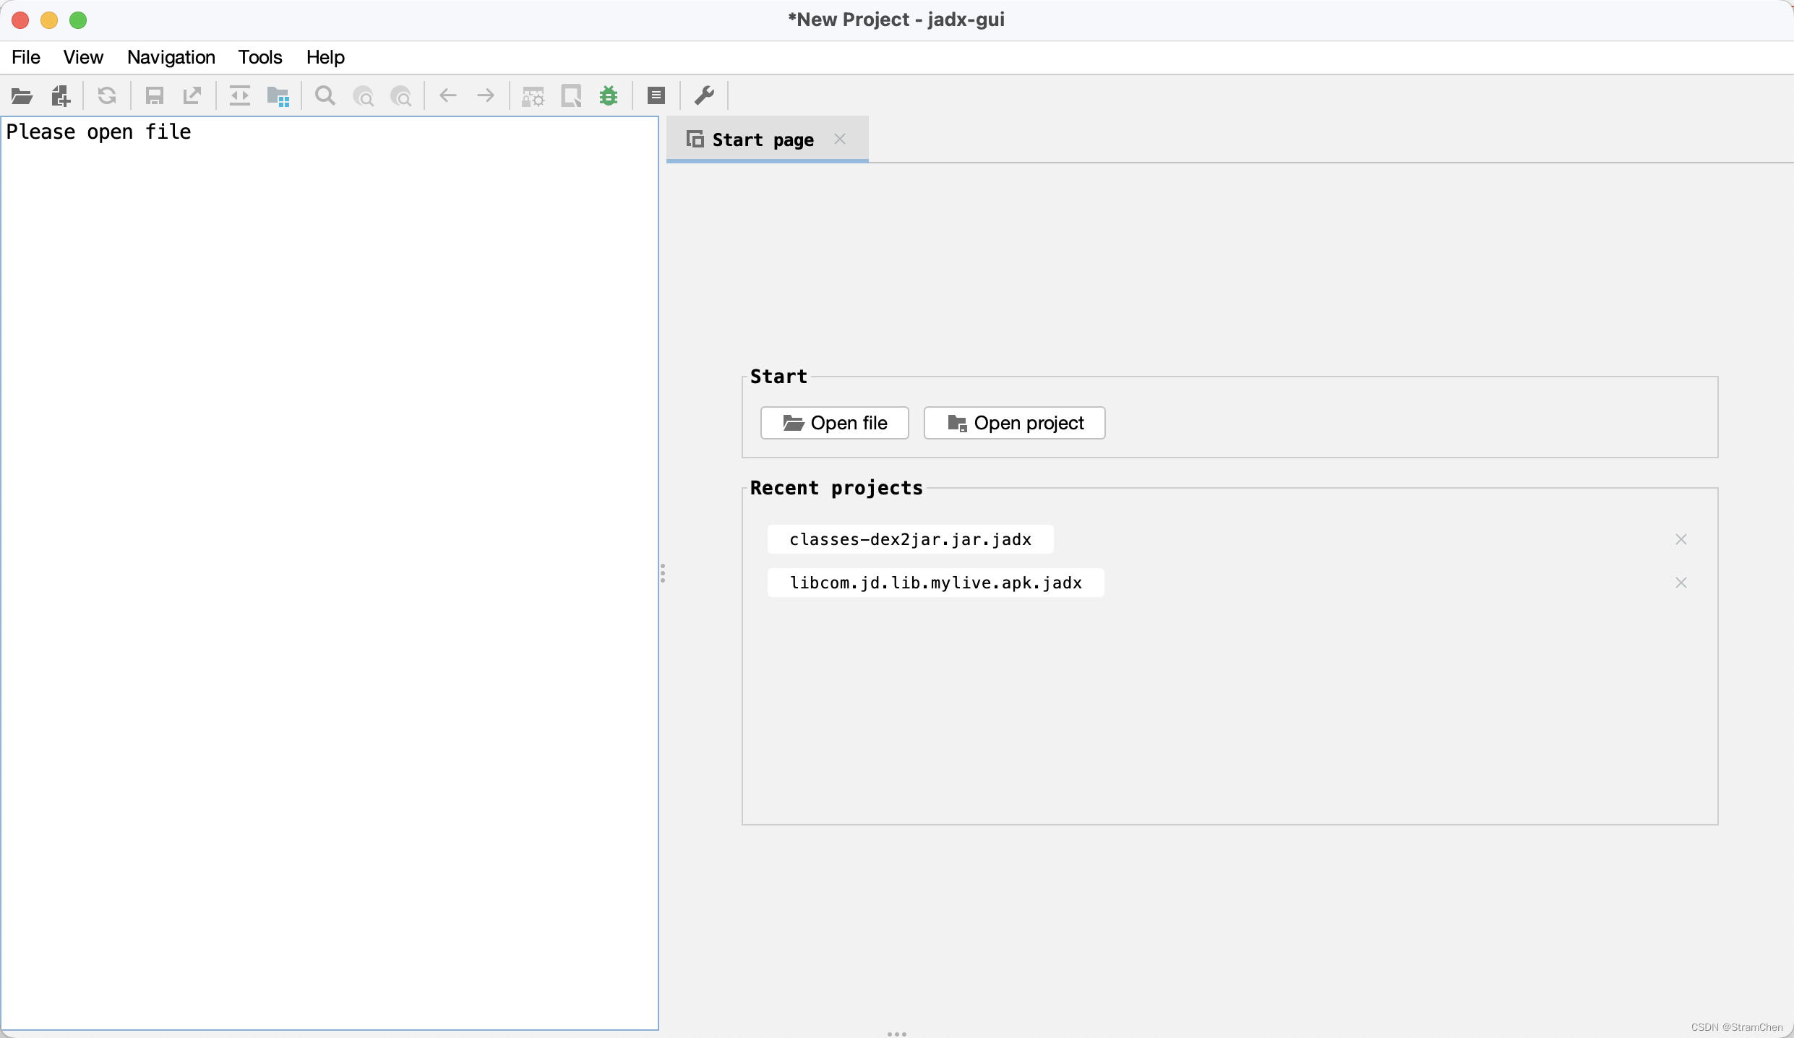Click the add files toolbar icon
This screenshot has height=1038, width=1794.
pyautogui.click(x=61, y=95)
